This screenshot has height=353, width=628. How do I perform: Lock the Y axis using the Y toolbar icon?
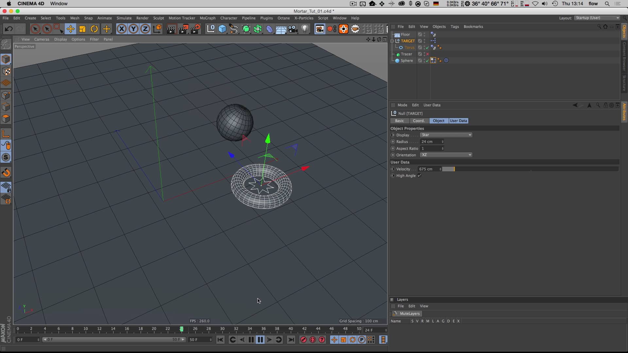(x=133, y=29)
